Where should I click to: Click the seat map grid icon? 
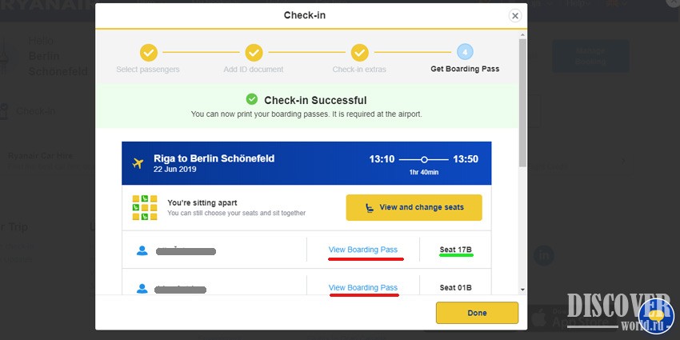pos(145,208)
